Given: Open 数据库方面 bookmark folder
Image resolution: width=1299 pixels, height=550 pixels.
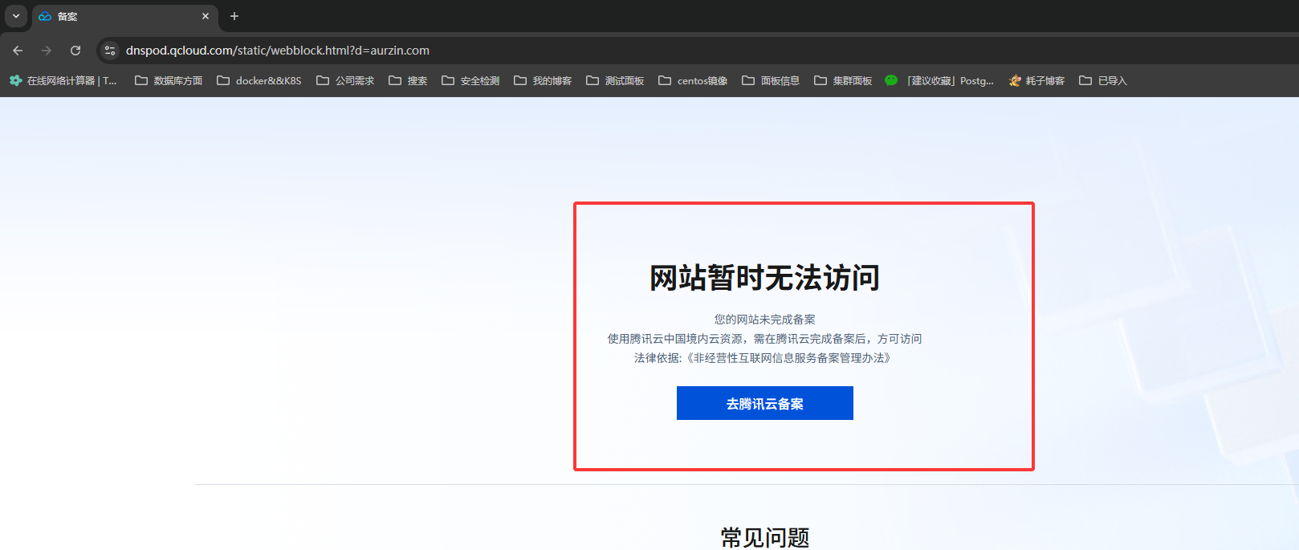Looking at the screenshot, I should (169, 81).
